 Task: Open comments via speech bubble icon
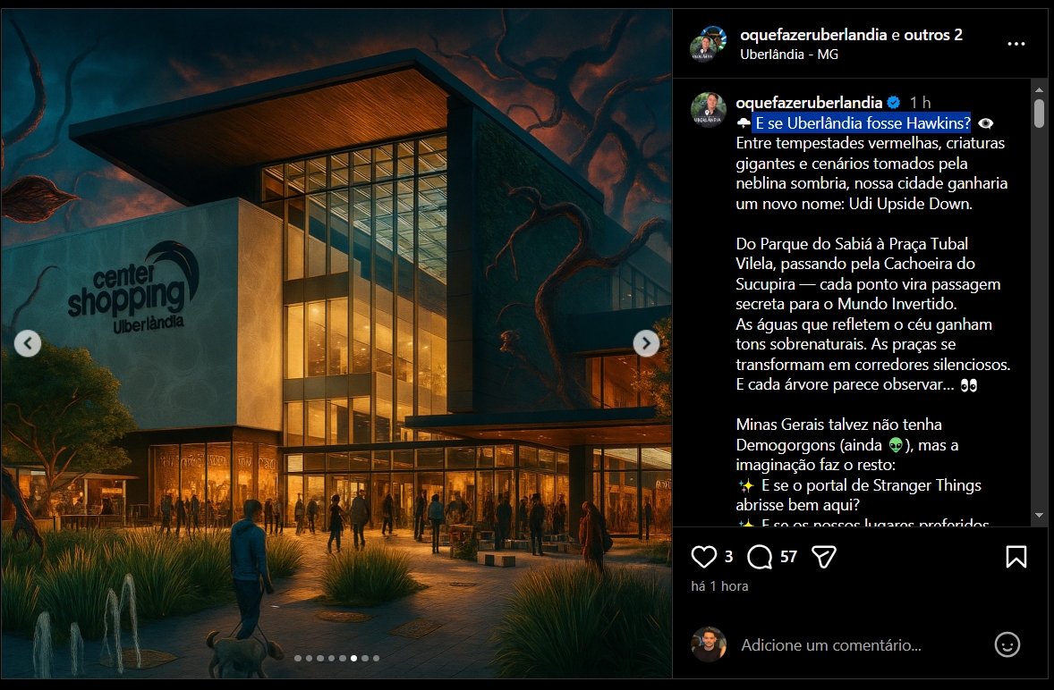pyautogui.click(x=760, y=557)
